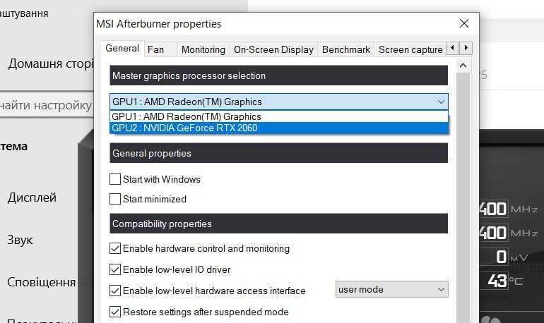544x323 pixels.
Task: Open the Screen capture tab
Action: [x=410, y=49]
